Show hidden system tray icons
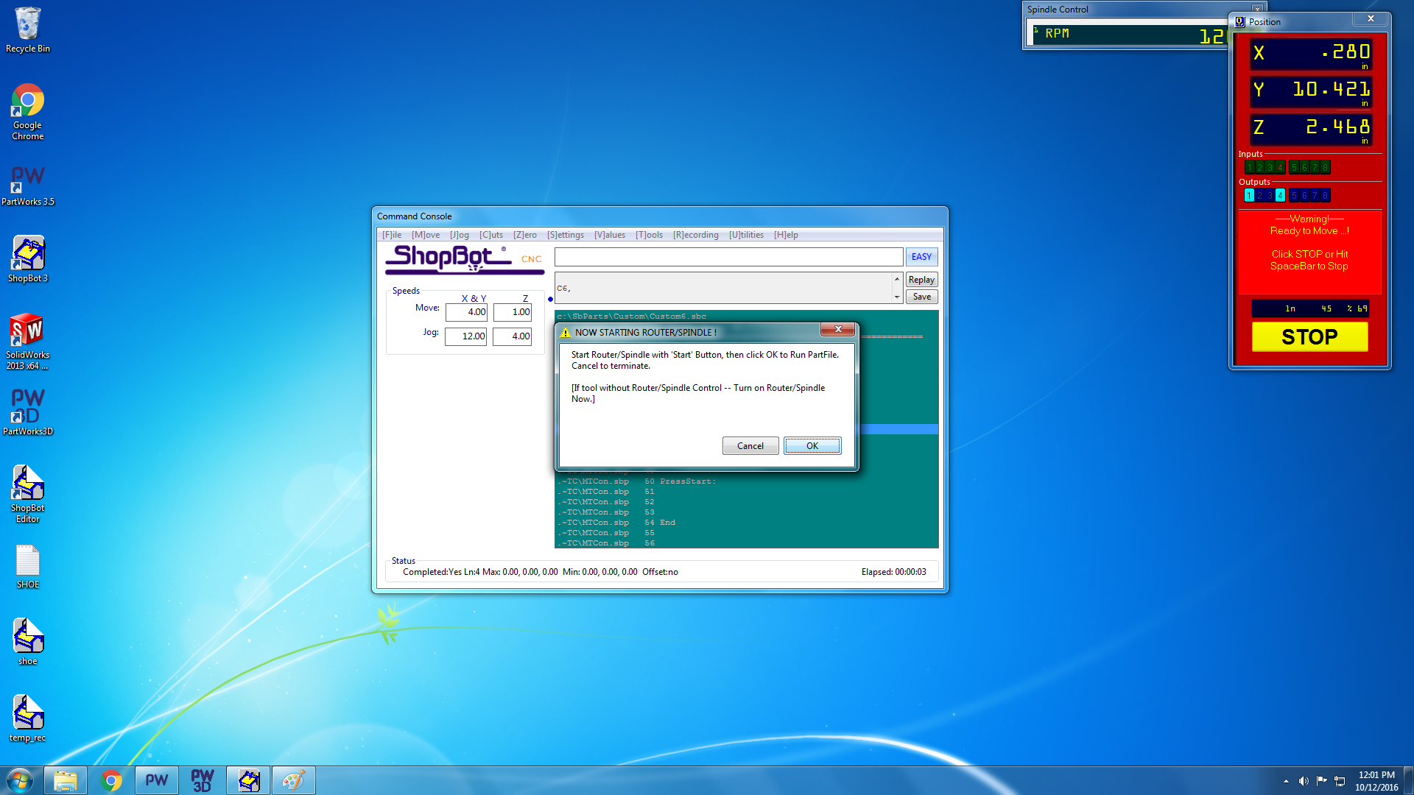Image resolution: width=1414 pixels, height=795 pixels. 1286,781
